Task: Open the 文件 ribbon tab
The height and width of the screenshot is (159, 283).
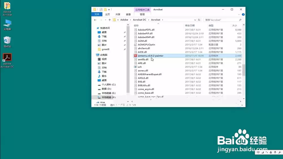Action: [x=97, y=14]
